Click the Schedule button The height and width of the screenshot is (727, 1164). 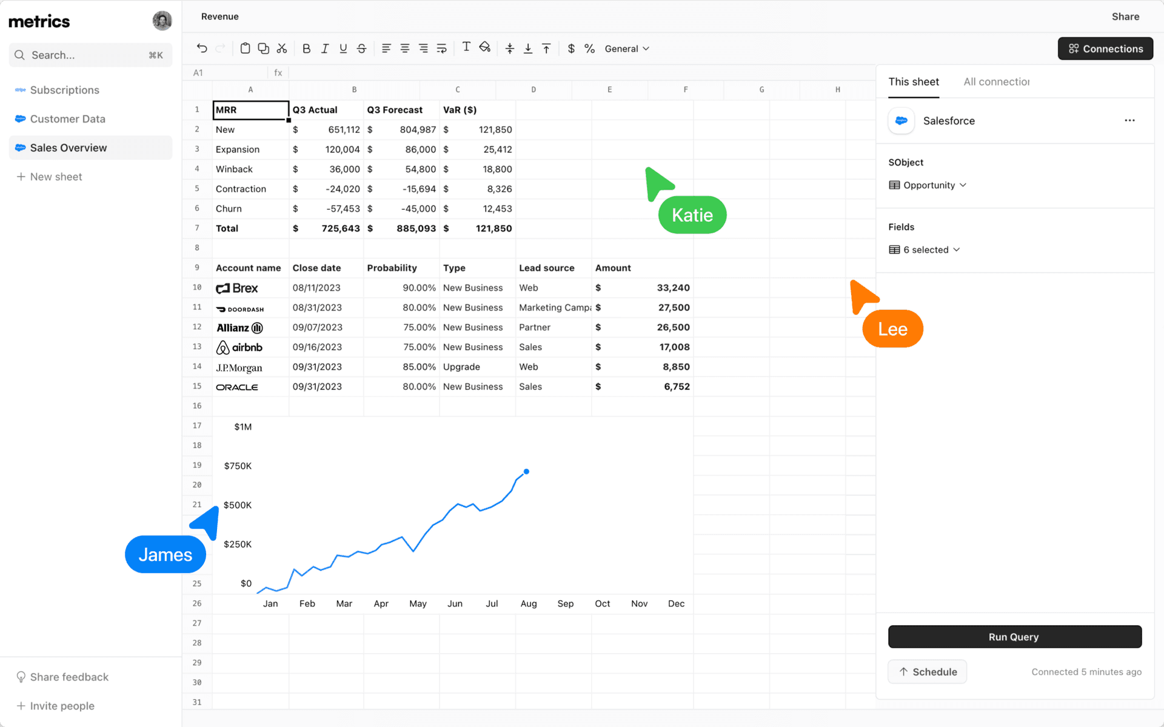pyautogui.click(x=927, y=671)
